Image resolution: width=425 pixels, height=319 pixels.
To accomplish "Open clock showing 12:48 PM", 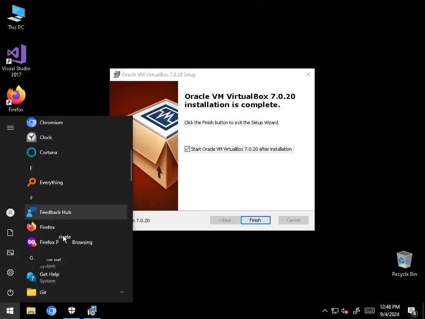I will [x=389, y=311].
